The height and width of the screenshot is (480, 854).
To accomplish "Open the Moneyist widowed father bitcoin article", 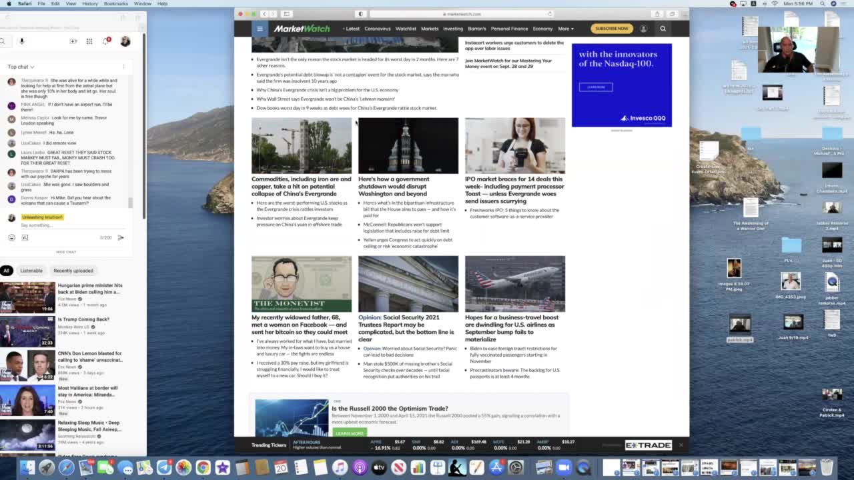I will 300,325.
